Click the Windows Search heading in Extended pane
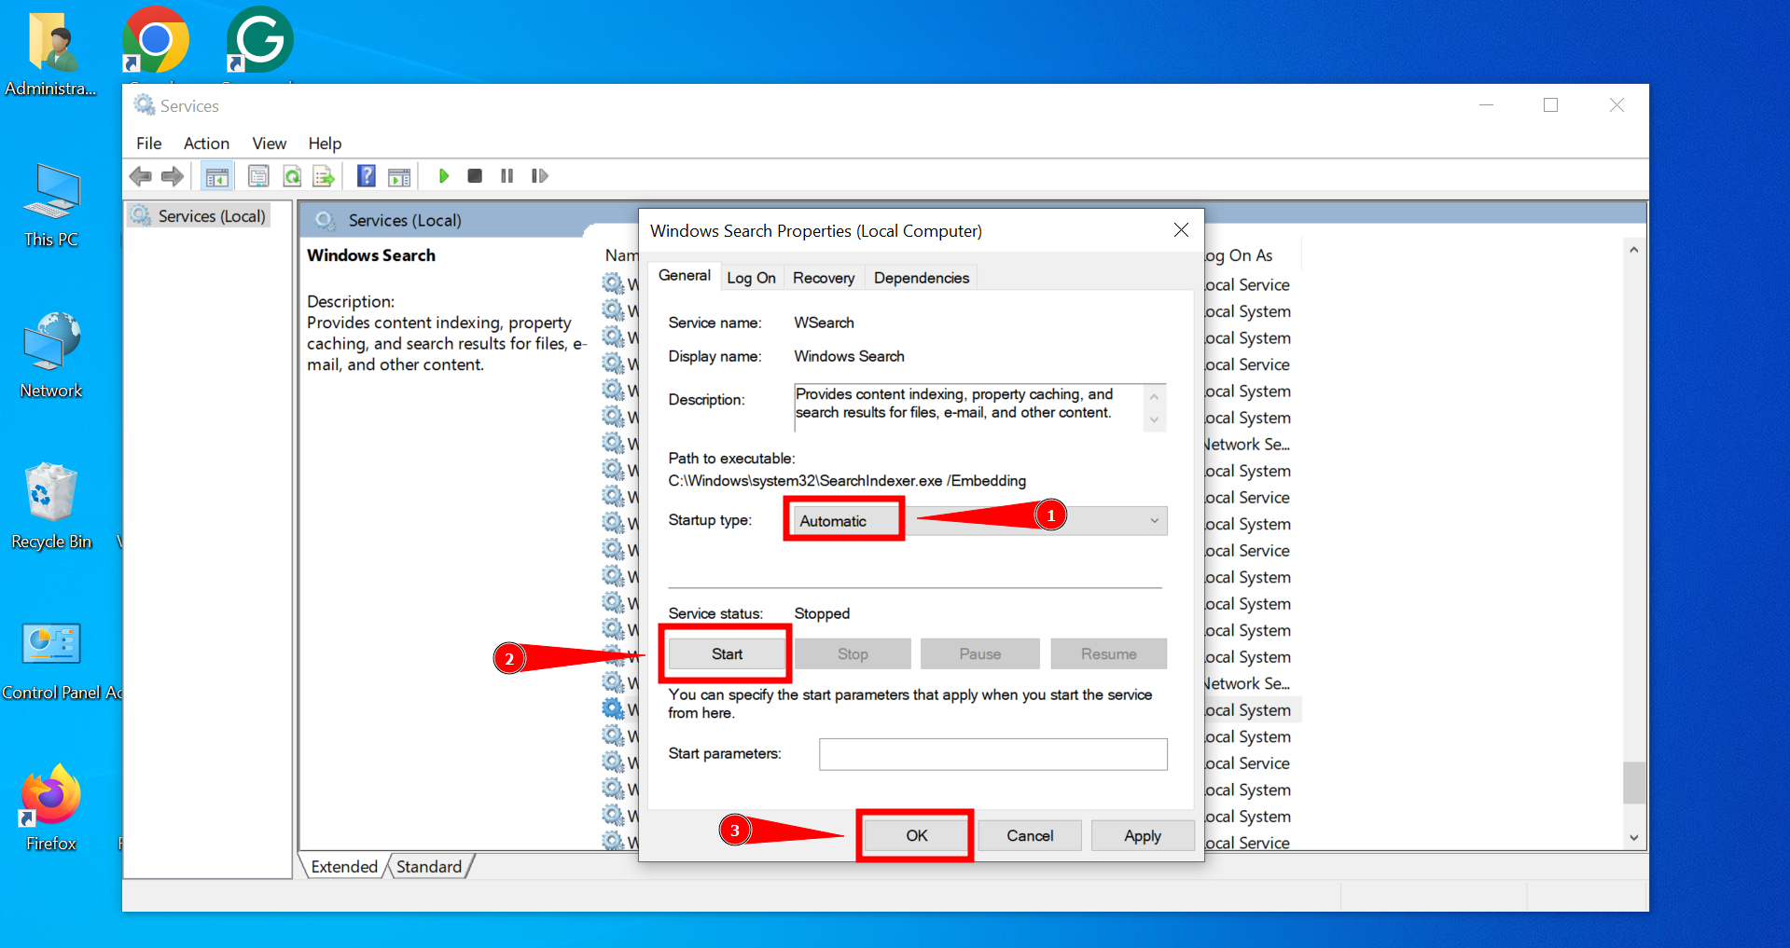The image size is (1790, 948). (x=371, y=255)
